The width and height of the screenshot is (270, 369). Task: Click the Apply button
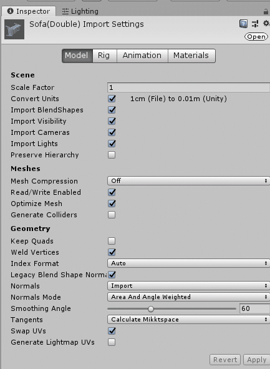257,360
